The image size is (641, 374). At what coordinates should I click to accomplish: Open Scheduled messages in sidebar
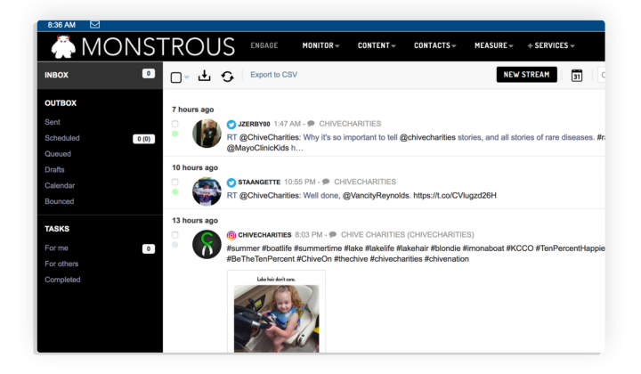(62, 138)
